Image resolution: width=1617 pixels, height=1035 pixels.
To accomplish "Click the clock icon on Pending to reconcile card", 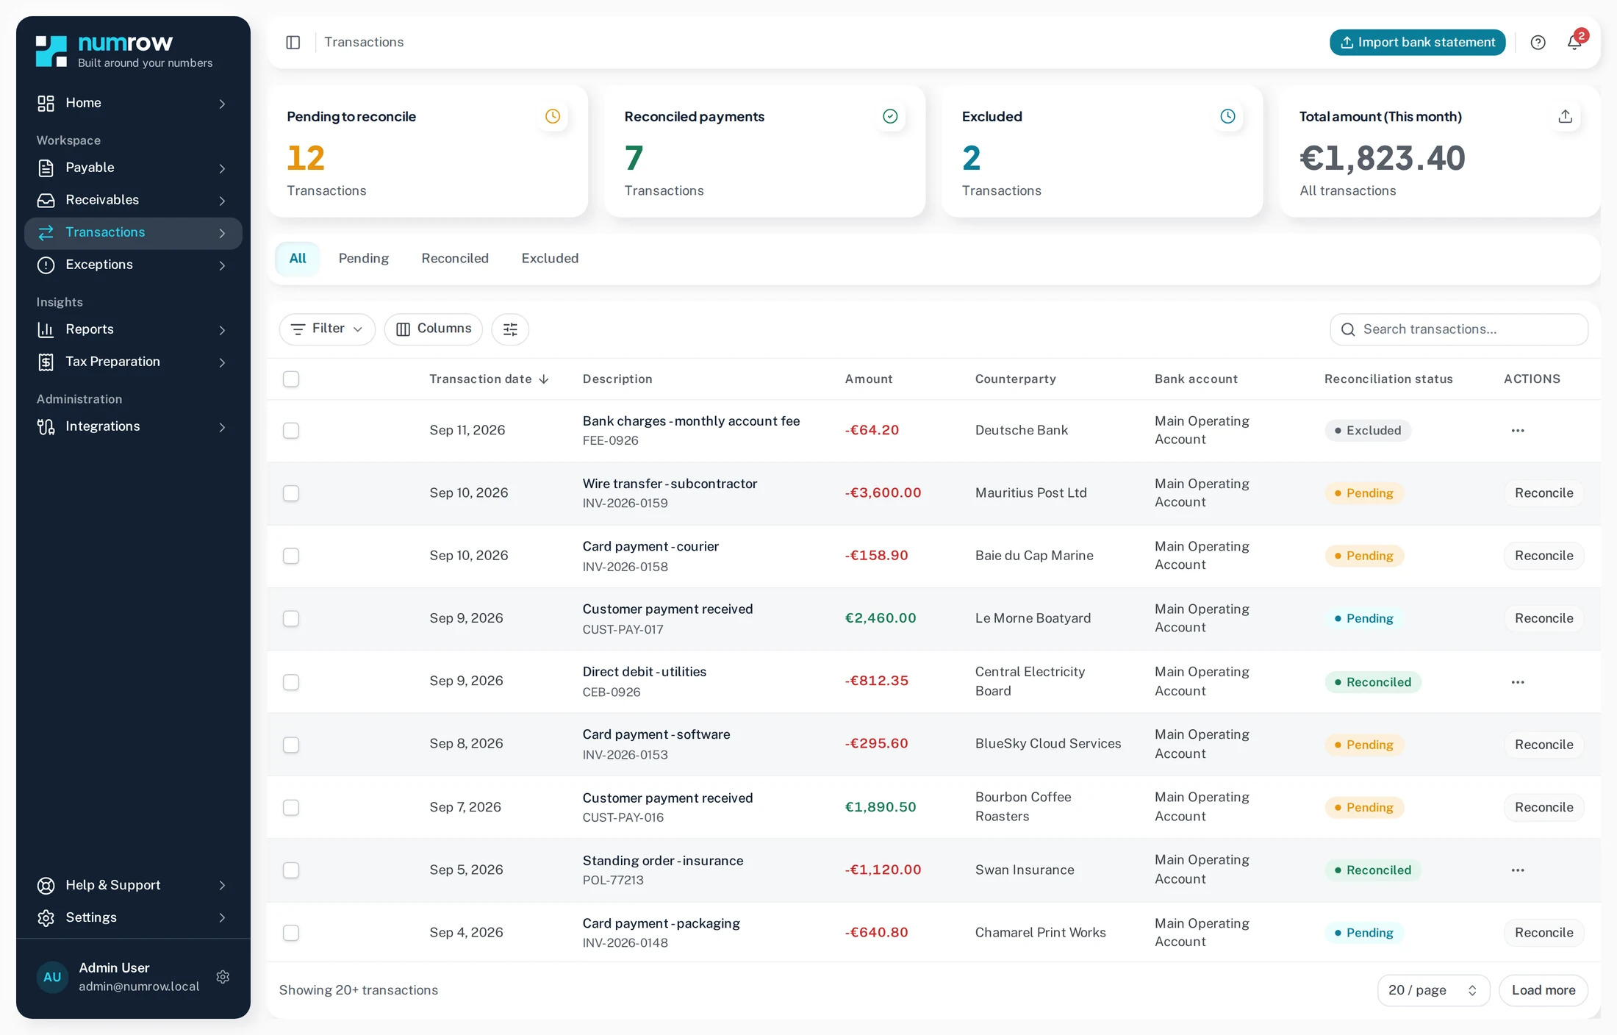I will click(x=553, y=116).
